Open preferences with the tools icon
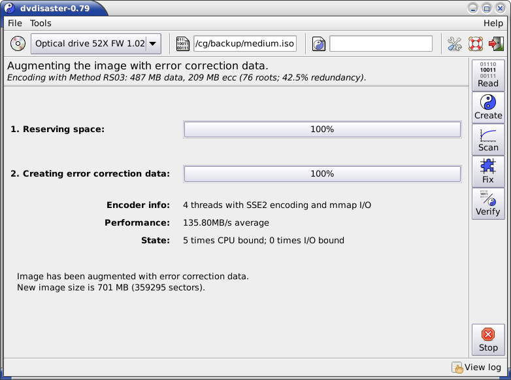511x380 pixels. tap(455, 44)
